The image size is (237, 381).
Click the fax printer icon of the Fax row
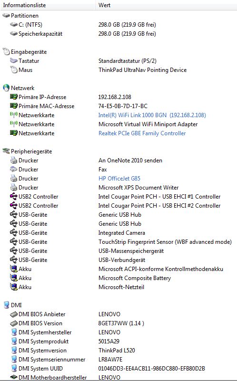[x=14, y=169]
